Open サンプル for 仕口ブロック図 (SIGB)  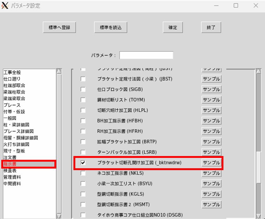tap(212, 89)
